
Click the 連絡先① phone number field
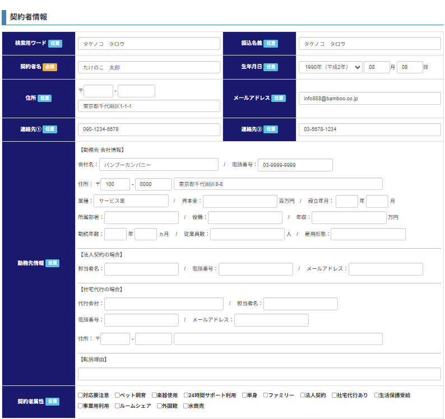coord(149,129)
